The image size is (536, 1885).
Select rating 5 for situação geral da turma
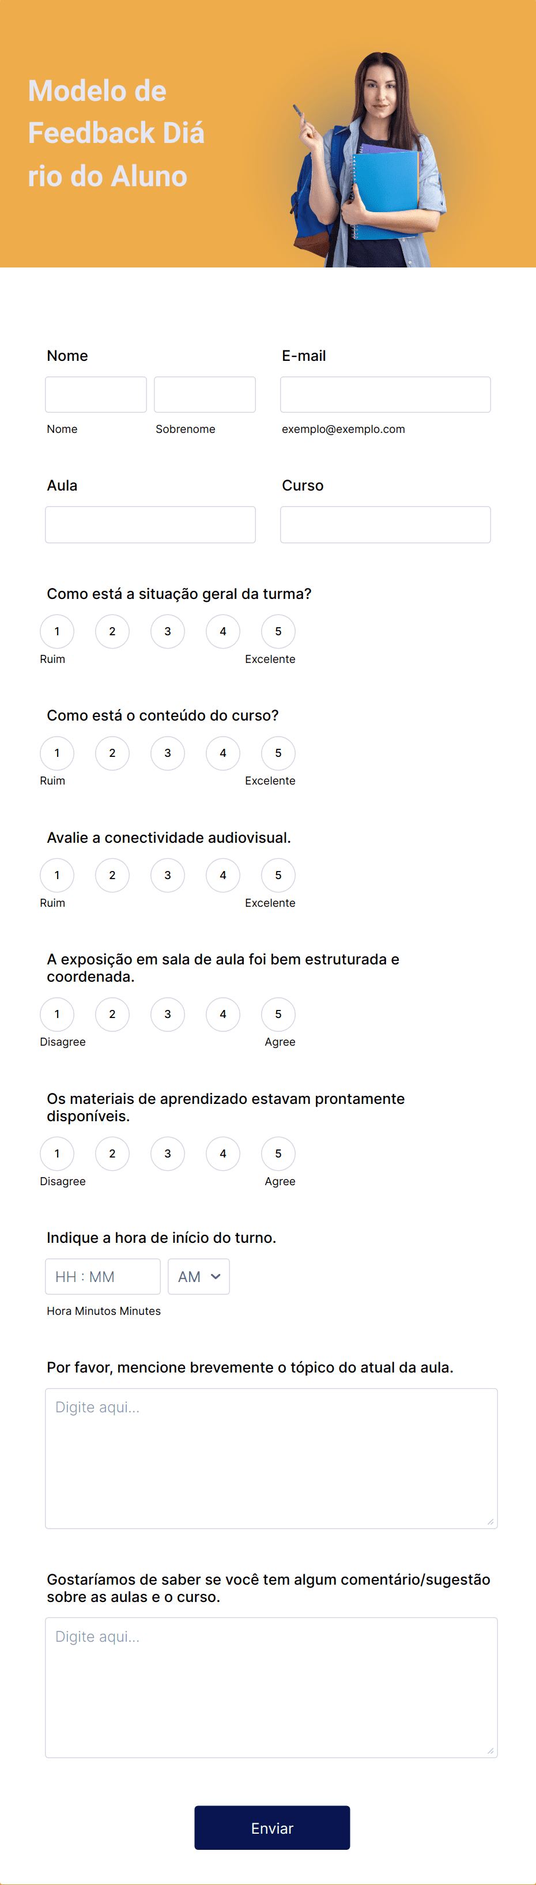(x=278, y=631)
